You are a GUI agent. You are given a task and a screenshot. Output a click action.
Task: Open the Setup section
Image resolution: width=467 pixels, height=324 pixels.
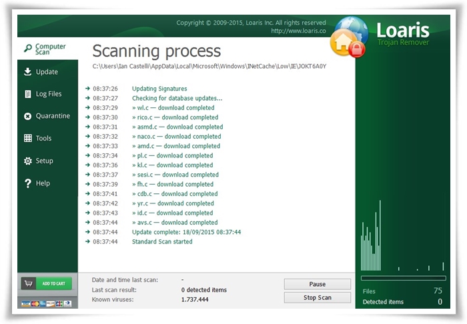[47, 161]
